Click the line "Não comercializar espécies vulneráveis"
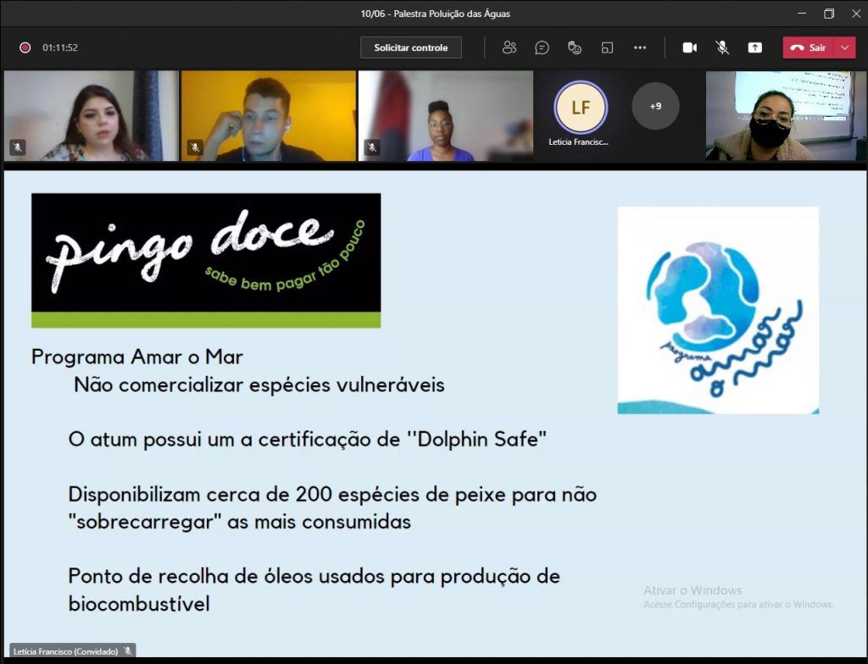 pos(259,385)
